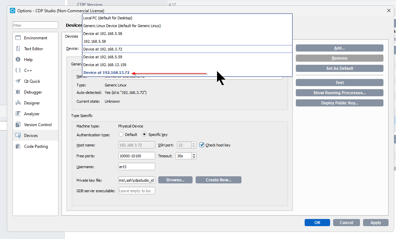Open the Help category icon

point(18,60)
